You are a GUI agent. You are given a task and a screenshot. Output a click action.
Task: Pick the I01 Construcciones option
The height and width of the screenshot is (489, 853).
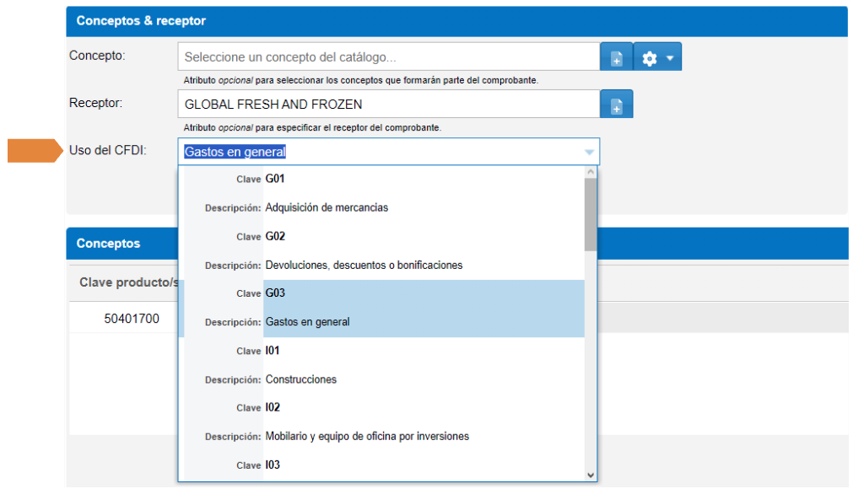(380, 365)
